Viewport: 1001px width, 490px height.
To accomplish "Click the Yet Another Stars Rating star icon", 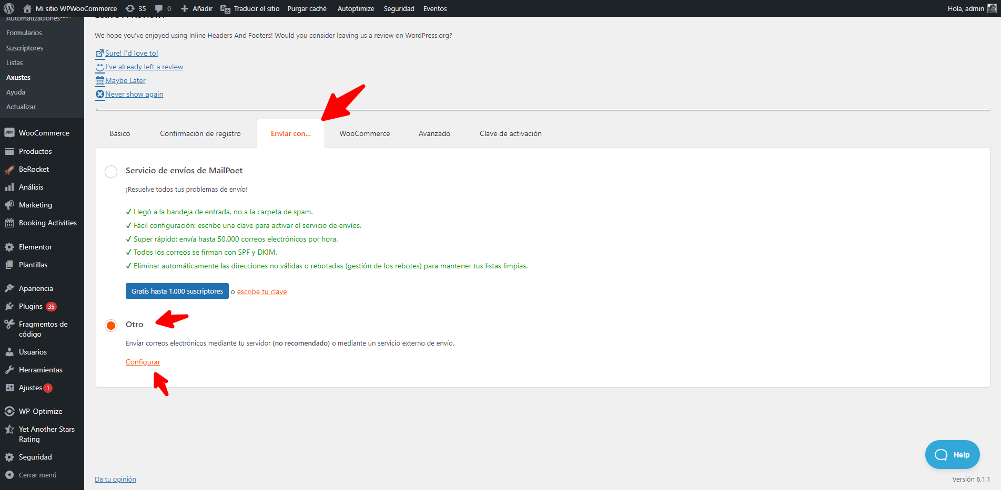I will point(9,429).
